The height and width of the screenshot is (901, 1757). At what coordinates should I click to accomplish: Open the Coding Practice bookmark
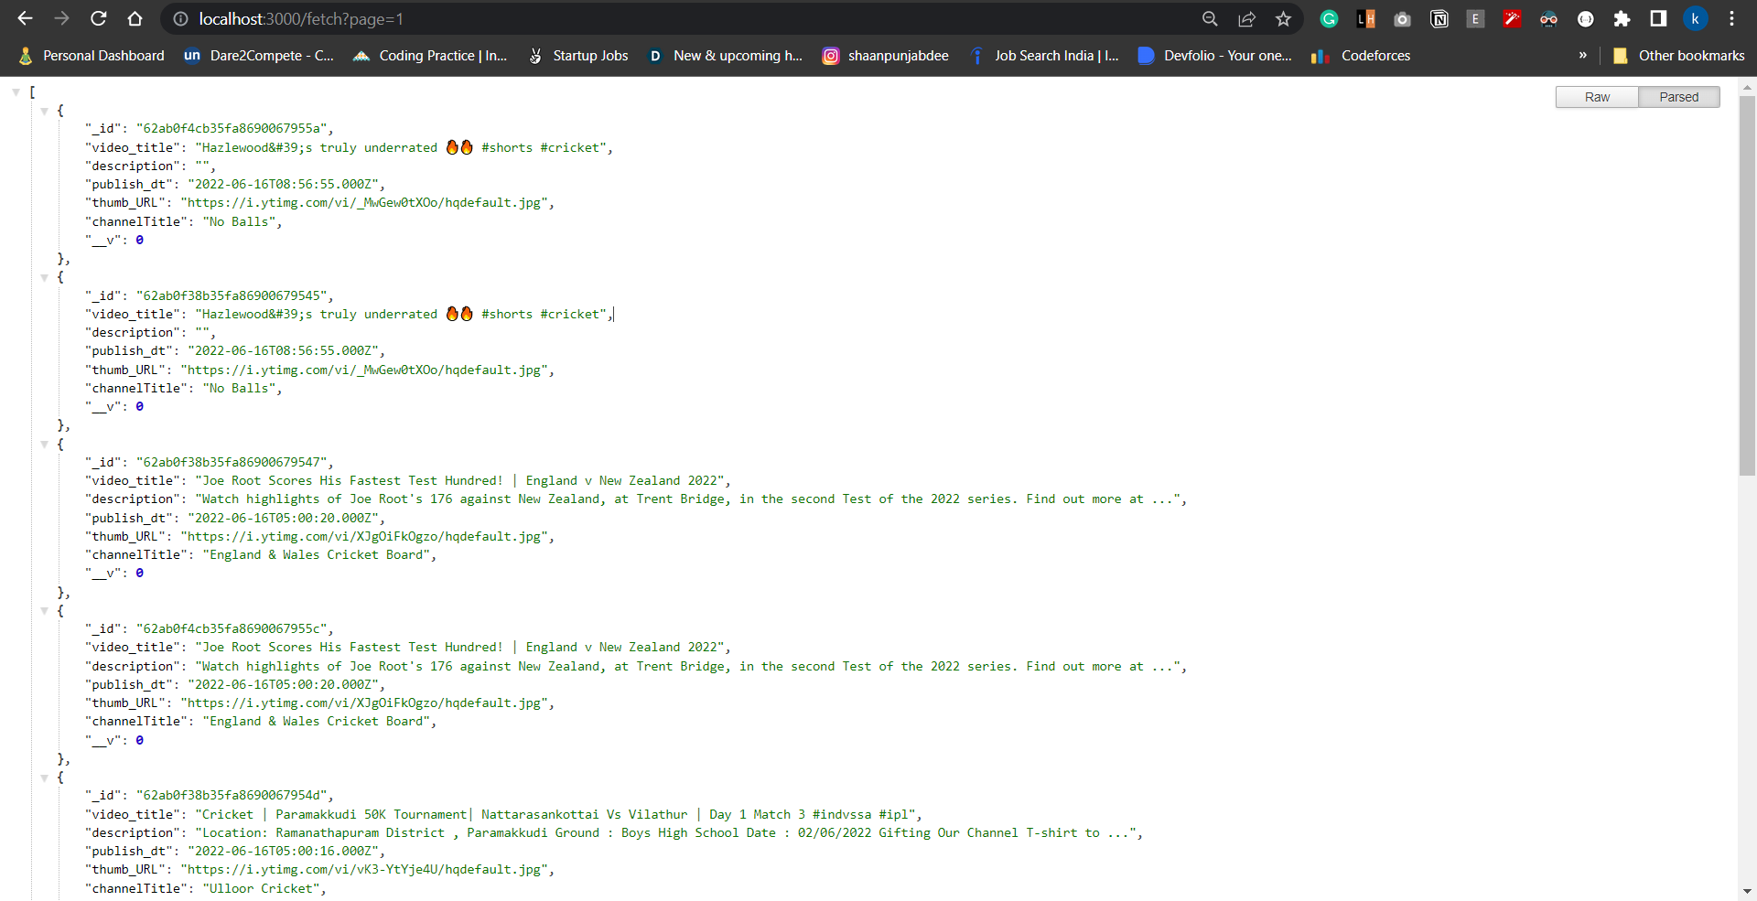coord(430,56)
